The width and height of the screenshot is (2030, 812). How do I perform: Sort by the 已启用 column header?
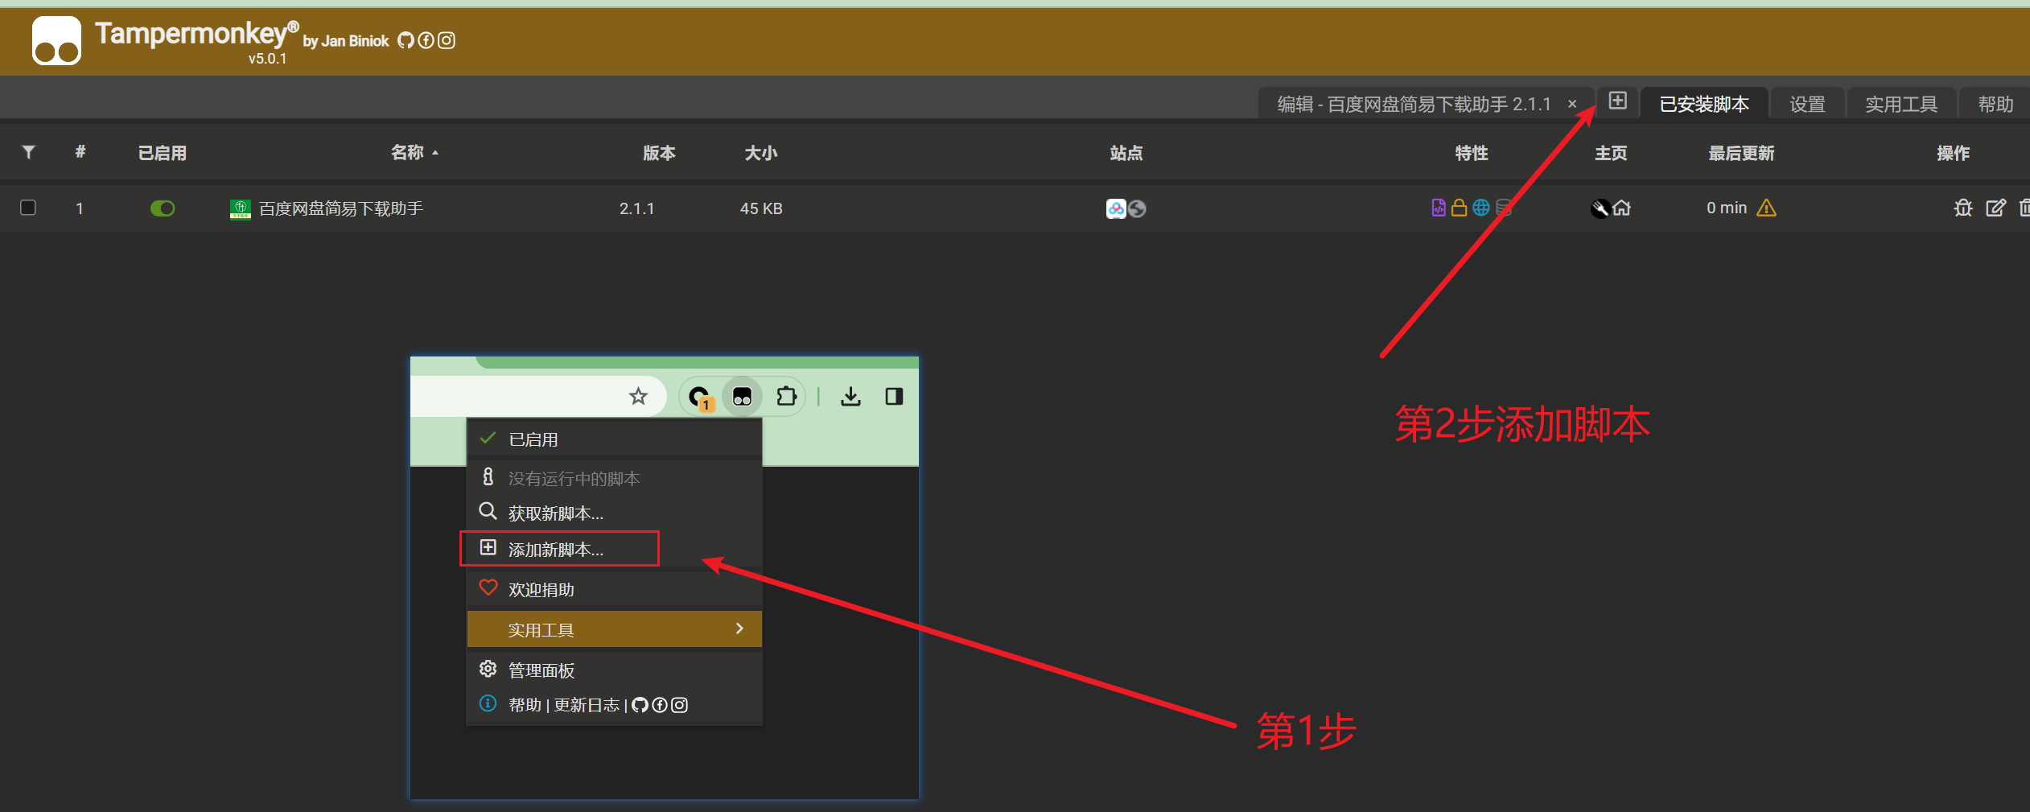click(162, 153)
